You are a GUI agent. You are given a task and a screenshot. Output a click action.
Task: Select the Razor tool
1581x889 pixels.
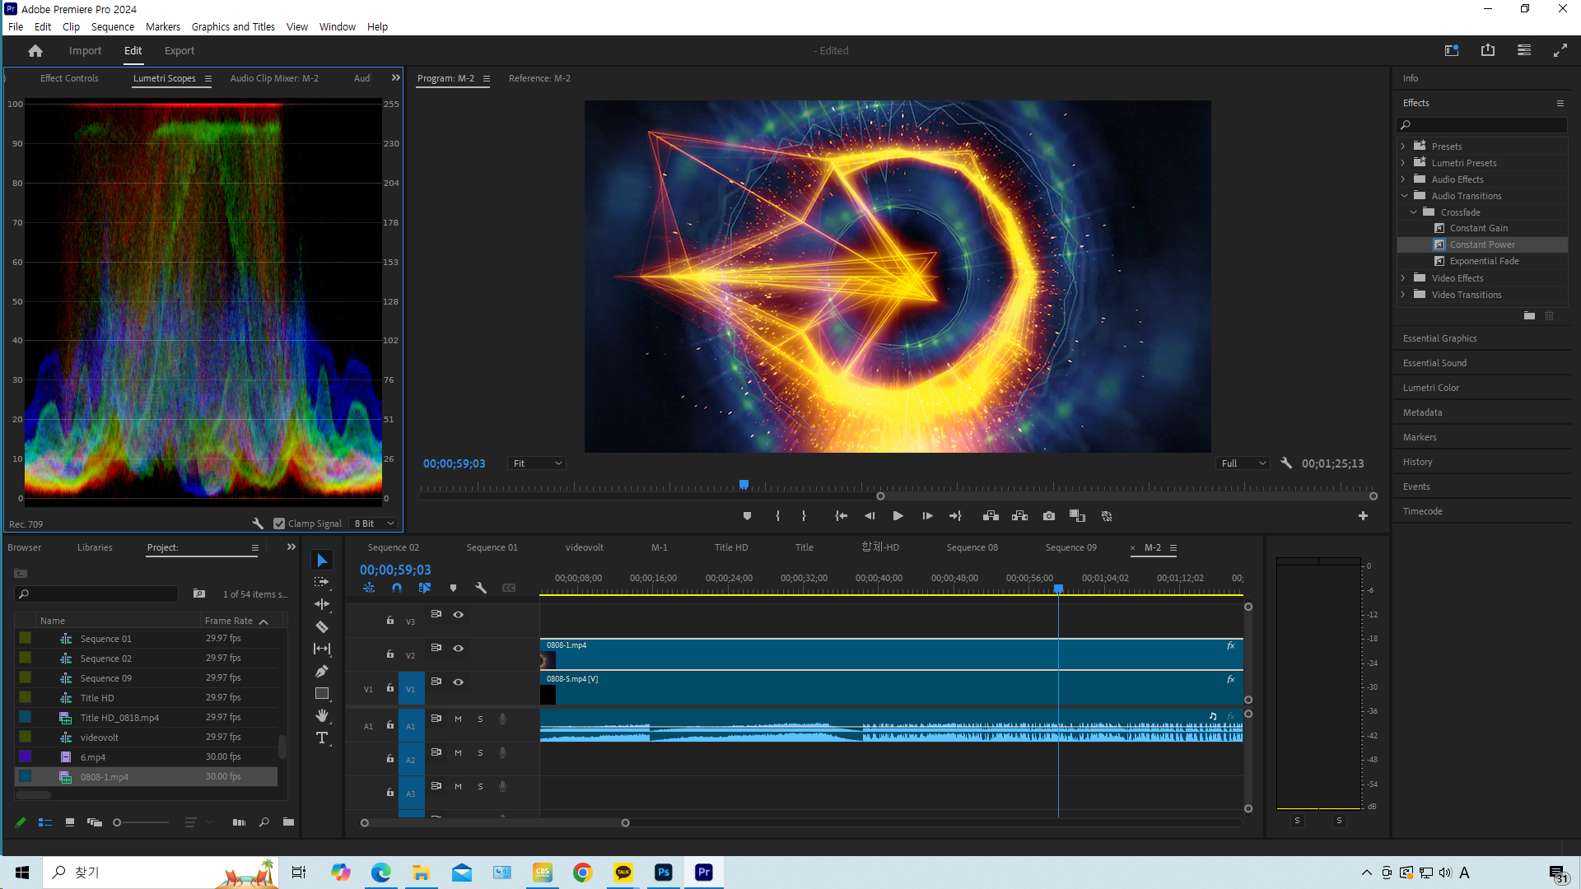click(322, 626)
